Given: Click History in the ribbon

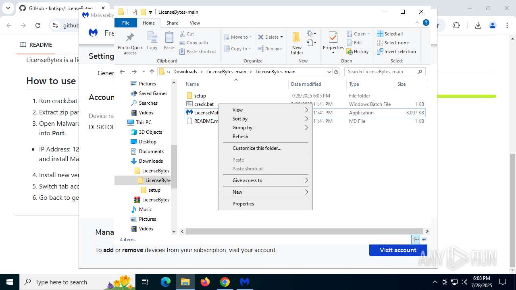Looking at the screenshot, I should coord(358,52).
